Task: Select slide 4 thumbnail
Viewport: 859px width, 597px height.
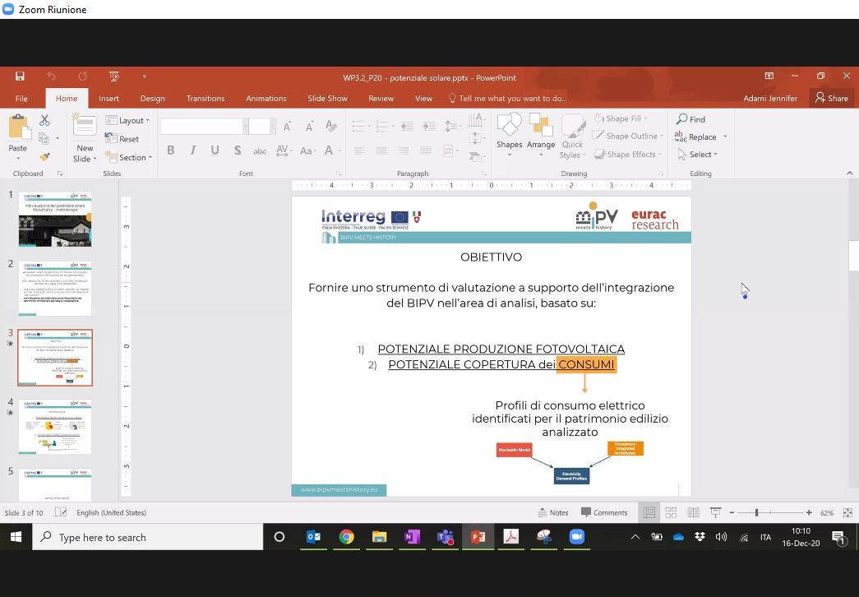Action: 55,427
